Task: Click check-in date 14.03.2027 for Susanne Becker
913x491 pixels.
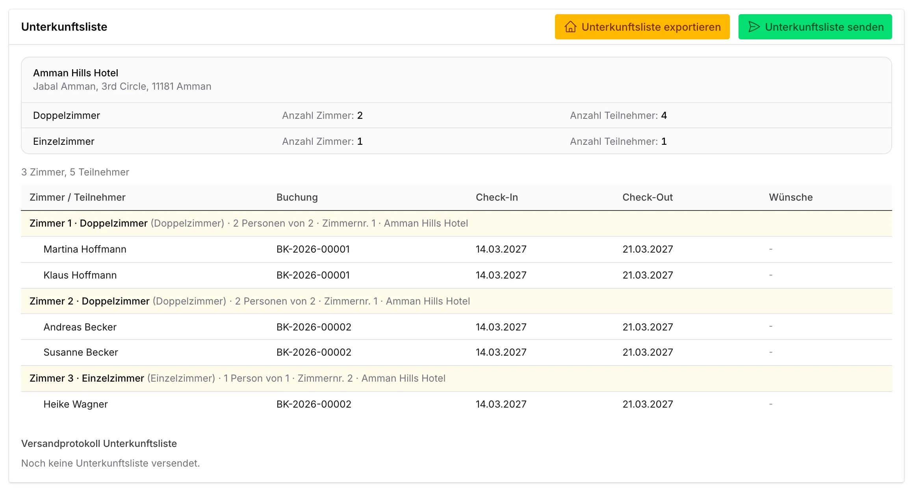Action: point(501,352)
